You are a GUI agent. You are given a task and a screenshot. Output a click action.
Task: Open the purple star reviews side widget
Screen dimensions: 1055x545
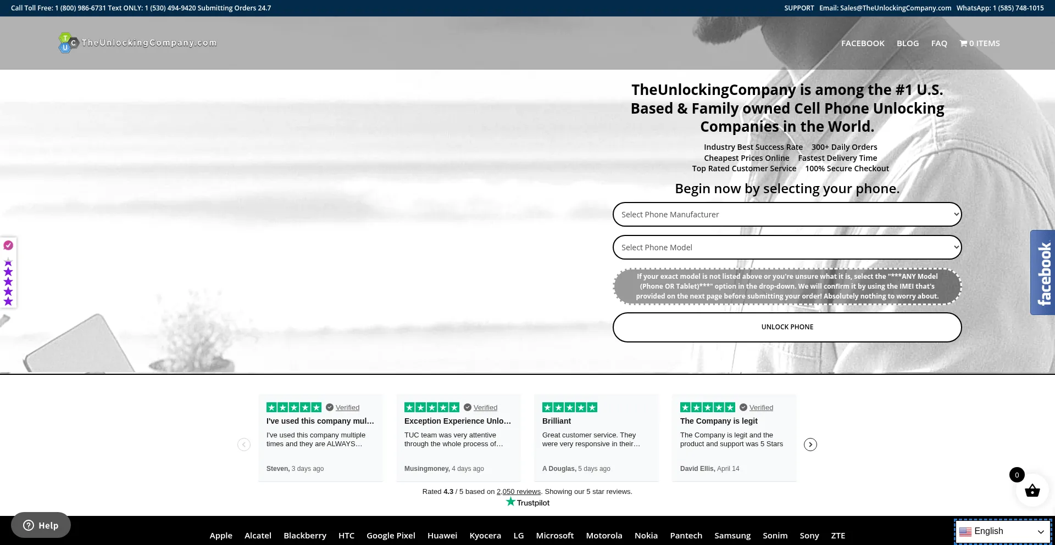8,273
